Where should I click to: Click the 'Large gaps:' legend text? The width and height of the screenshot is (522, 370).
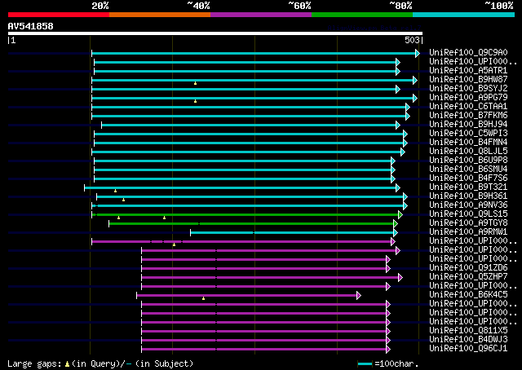point(34,363)
